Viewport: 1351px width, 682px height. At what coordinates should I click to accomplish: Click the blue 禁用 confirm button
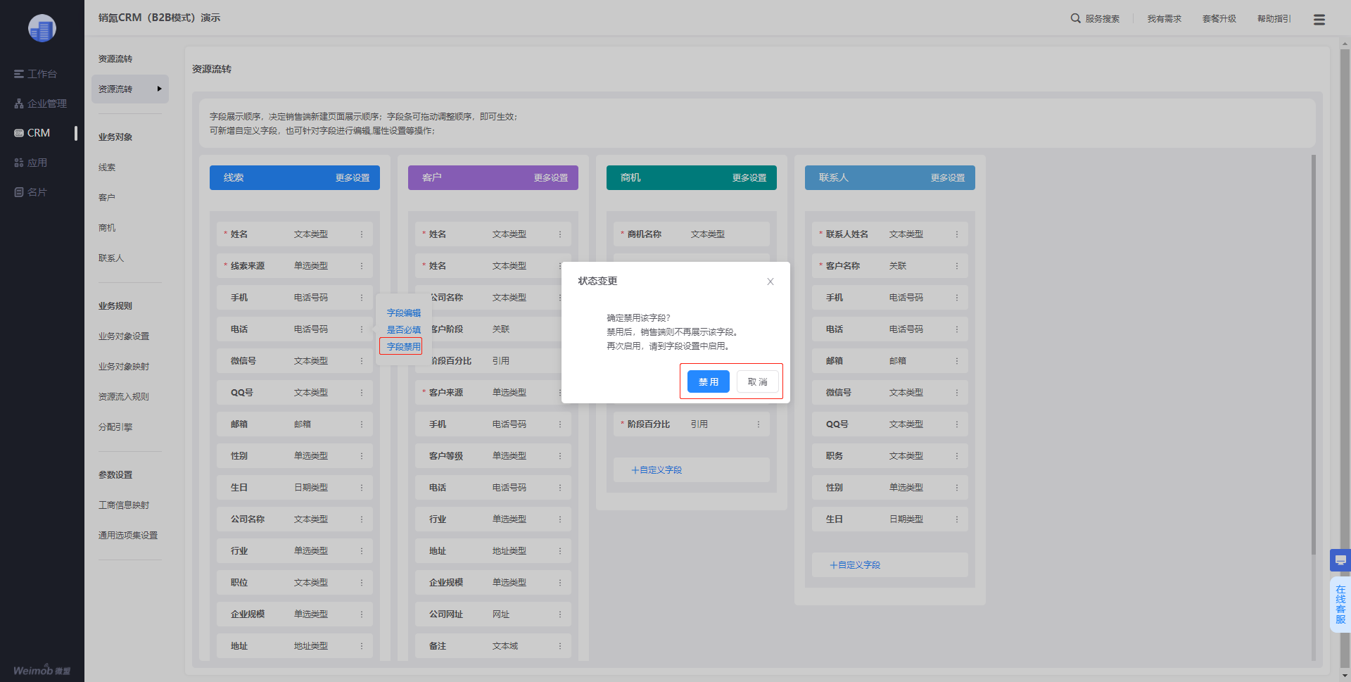coord(708,381)
